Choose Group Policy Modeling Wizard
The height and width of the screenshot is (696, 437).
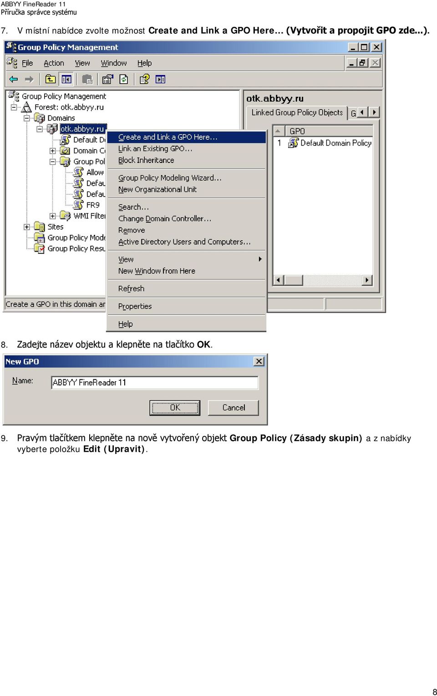[x=186, y=178]
